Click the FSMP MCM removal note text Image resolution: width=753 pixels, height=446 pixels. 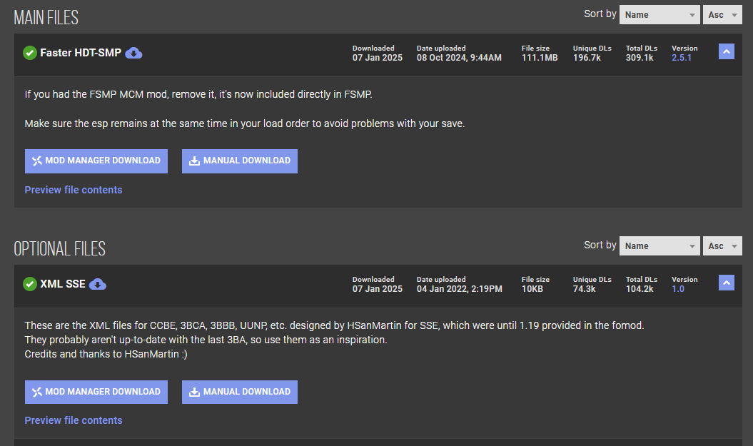[198, 94]
